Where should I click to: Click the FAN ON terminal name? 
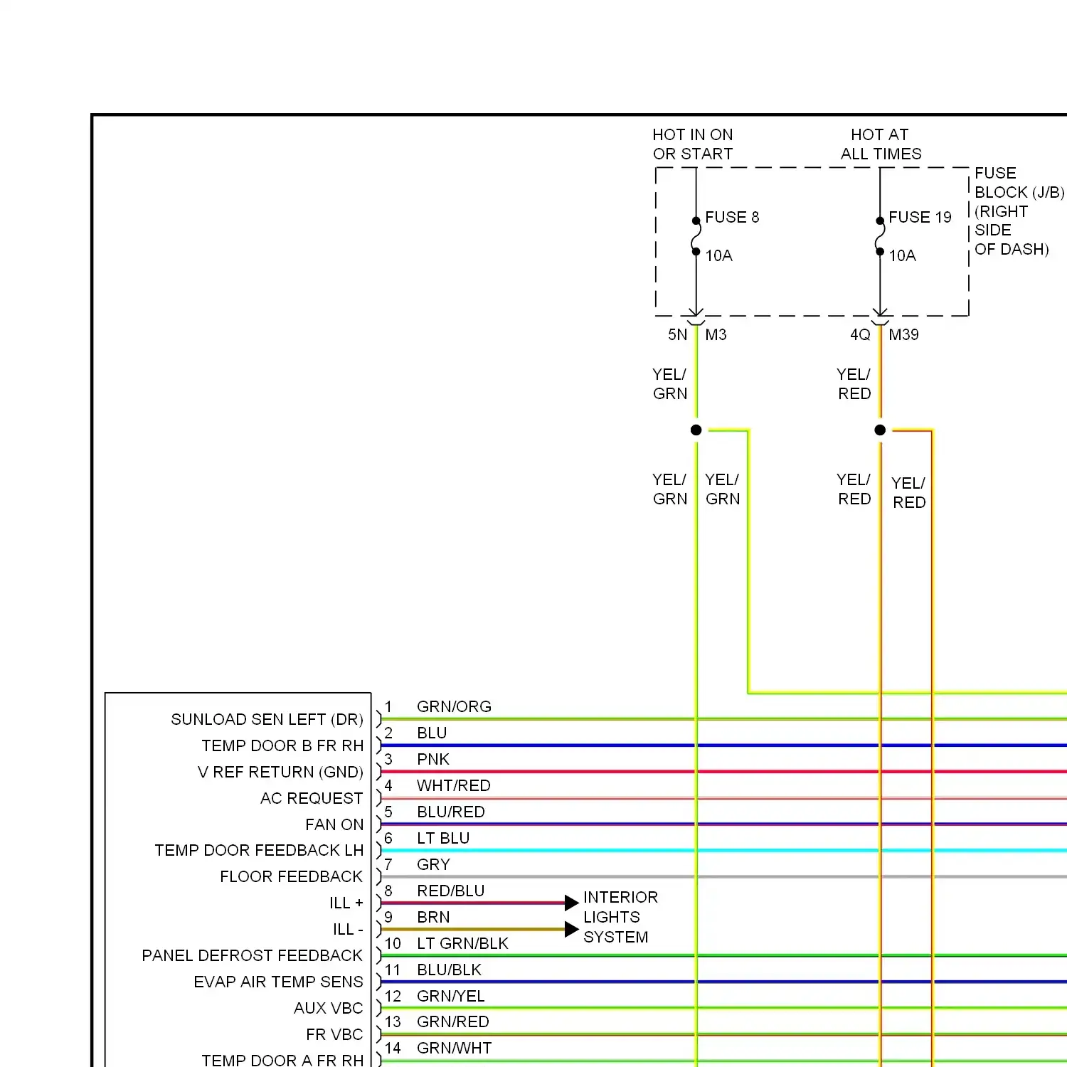coord(334,824)
